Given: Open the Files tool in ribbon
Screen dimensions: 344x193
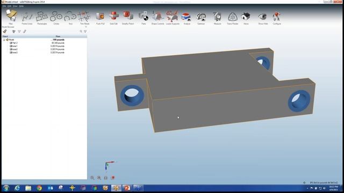Looking at the screenshot, I should 11,17.
